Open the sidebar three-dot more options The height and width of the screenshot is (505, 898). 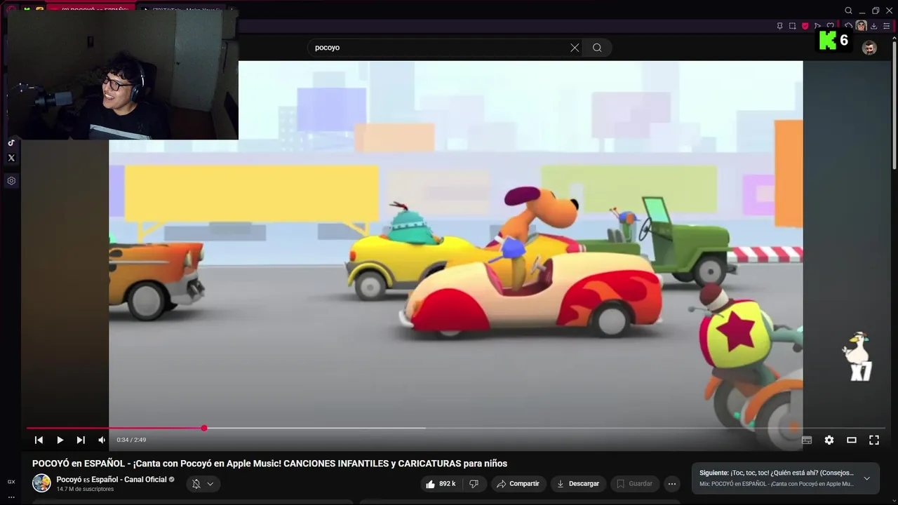click(11, 497)
